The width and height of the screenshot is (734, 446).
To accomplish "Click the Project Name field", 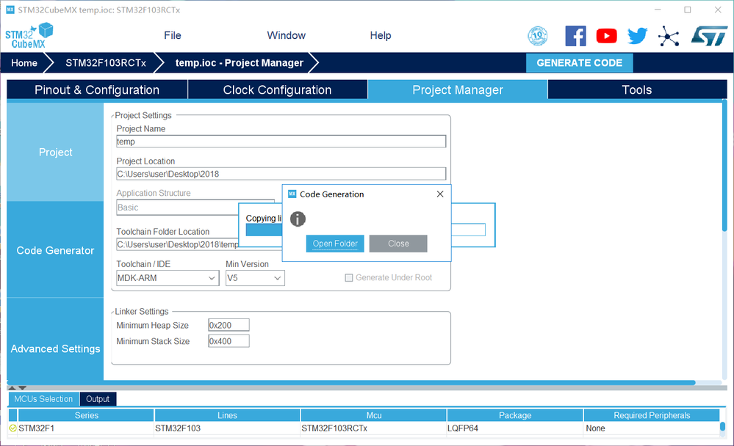I will pyautogui.click(x=281, y=142).
